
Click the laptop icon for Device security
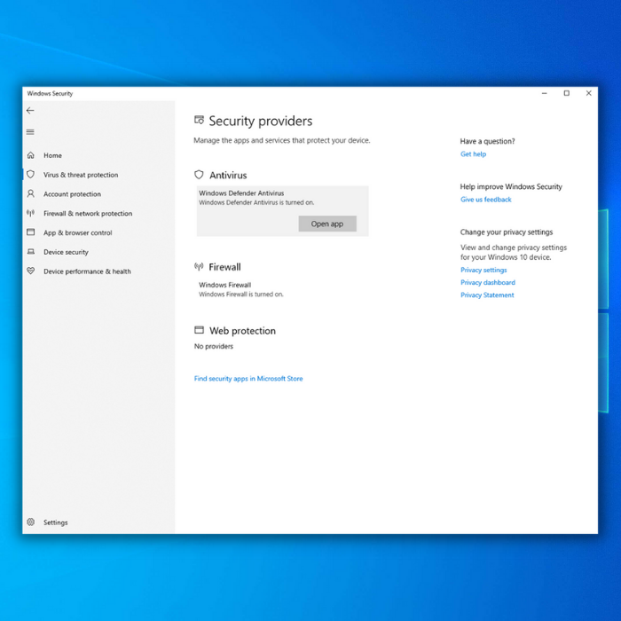[30, 251]
